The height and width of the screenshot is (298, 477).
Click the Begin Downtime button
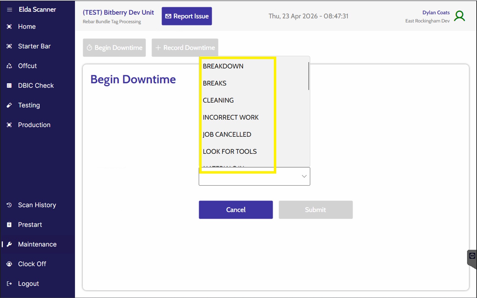point(114,48)
